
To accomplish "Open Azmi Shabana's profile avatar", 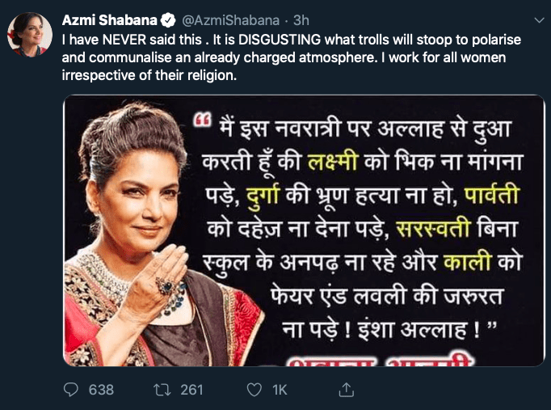I will [x=30, y=36].
